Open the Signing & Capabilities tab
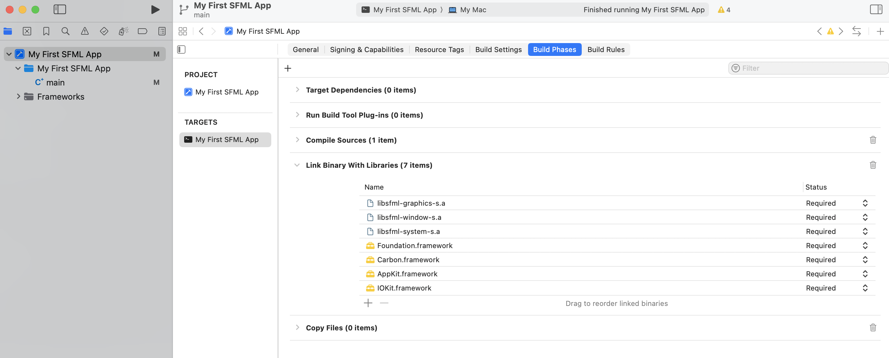Viewport: 889px width, 358px height. pyautogui.click(x=366, y=49)
